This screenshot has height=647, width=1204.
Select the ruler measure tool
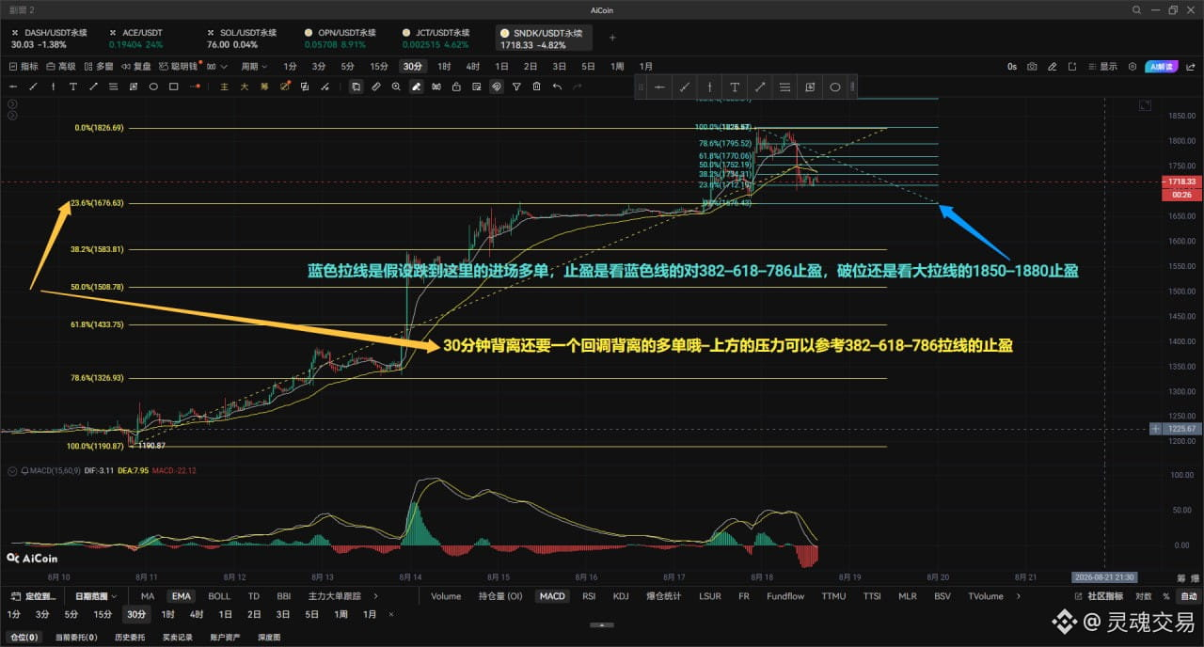375,87
